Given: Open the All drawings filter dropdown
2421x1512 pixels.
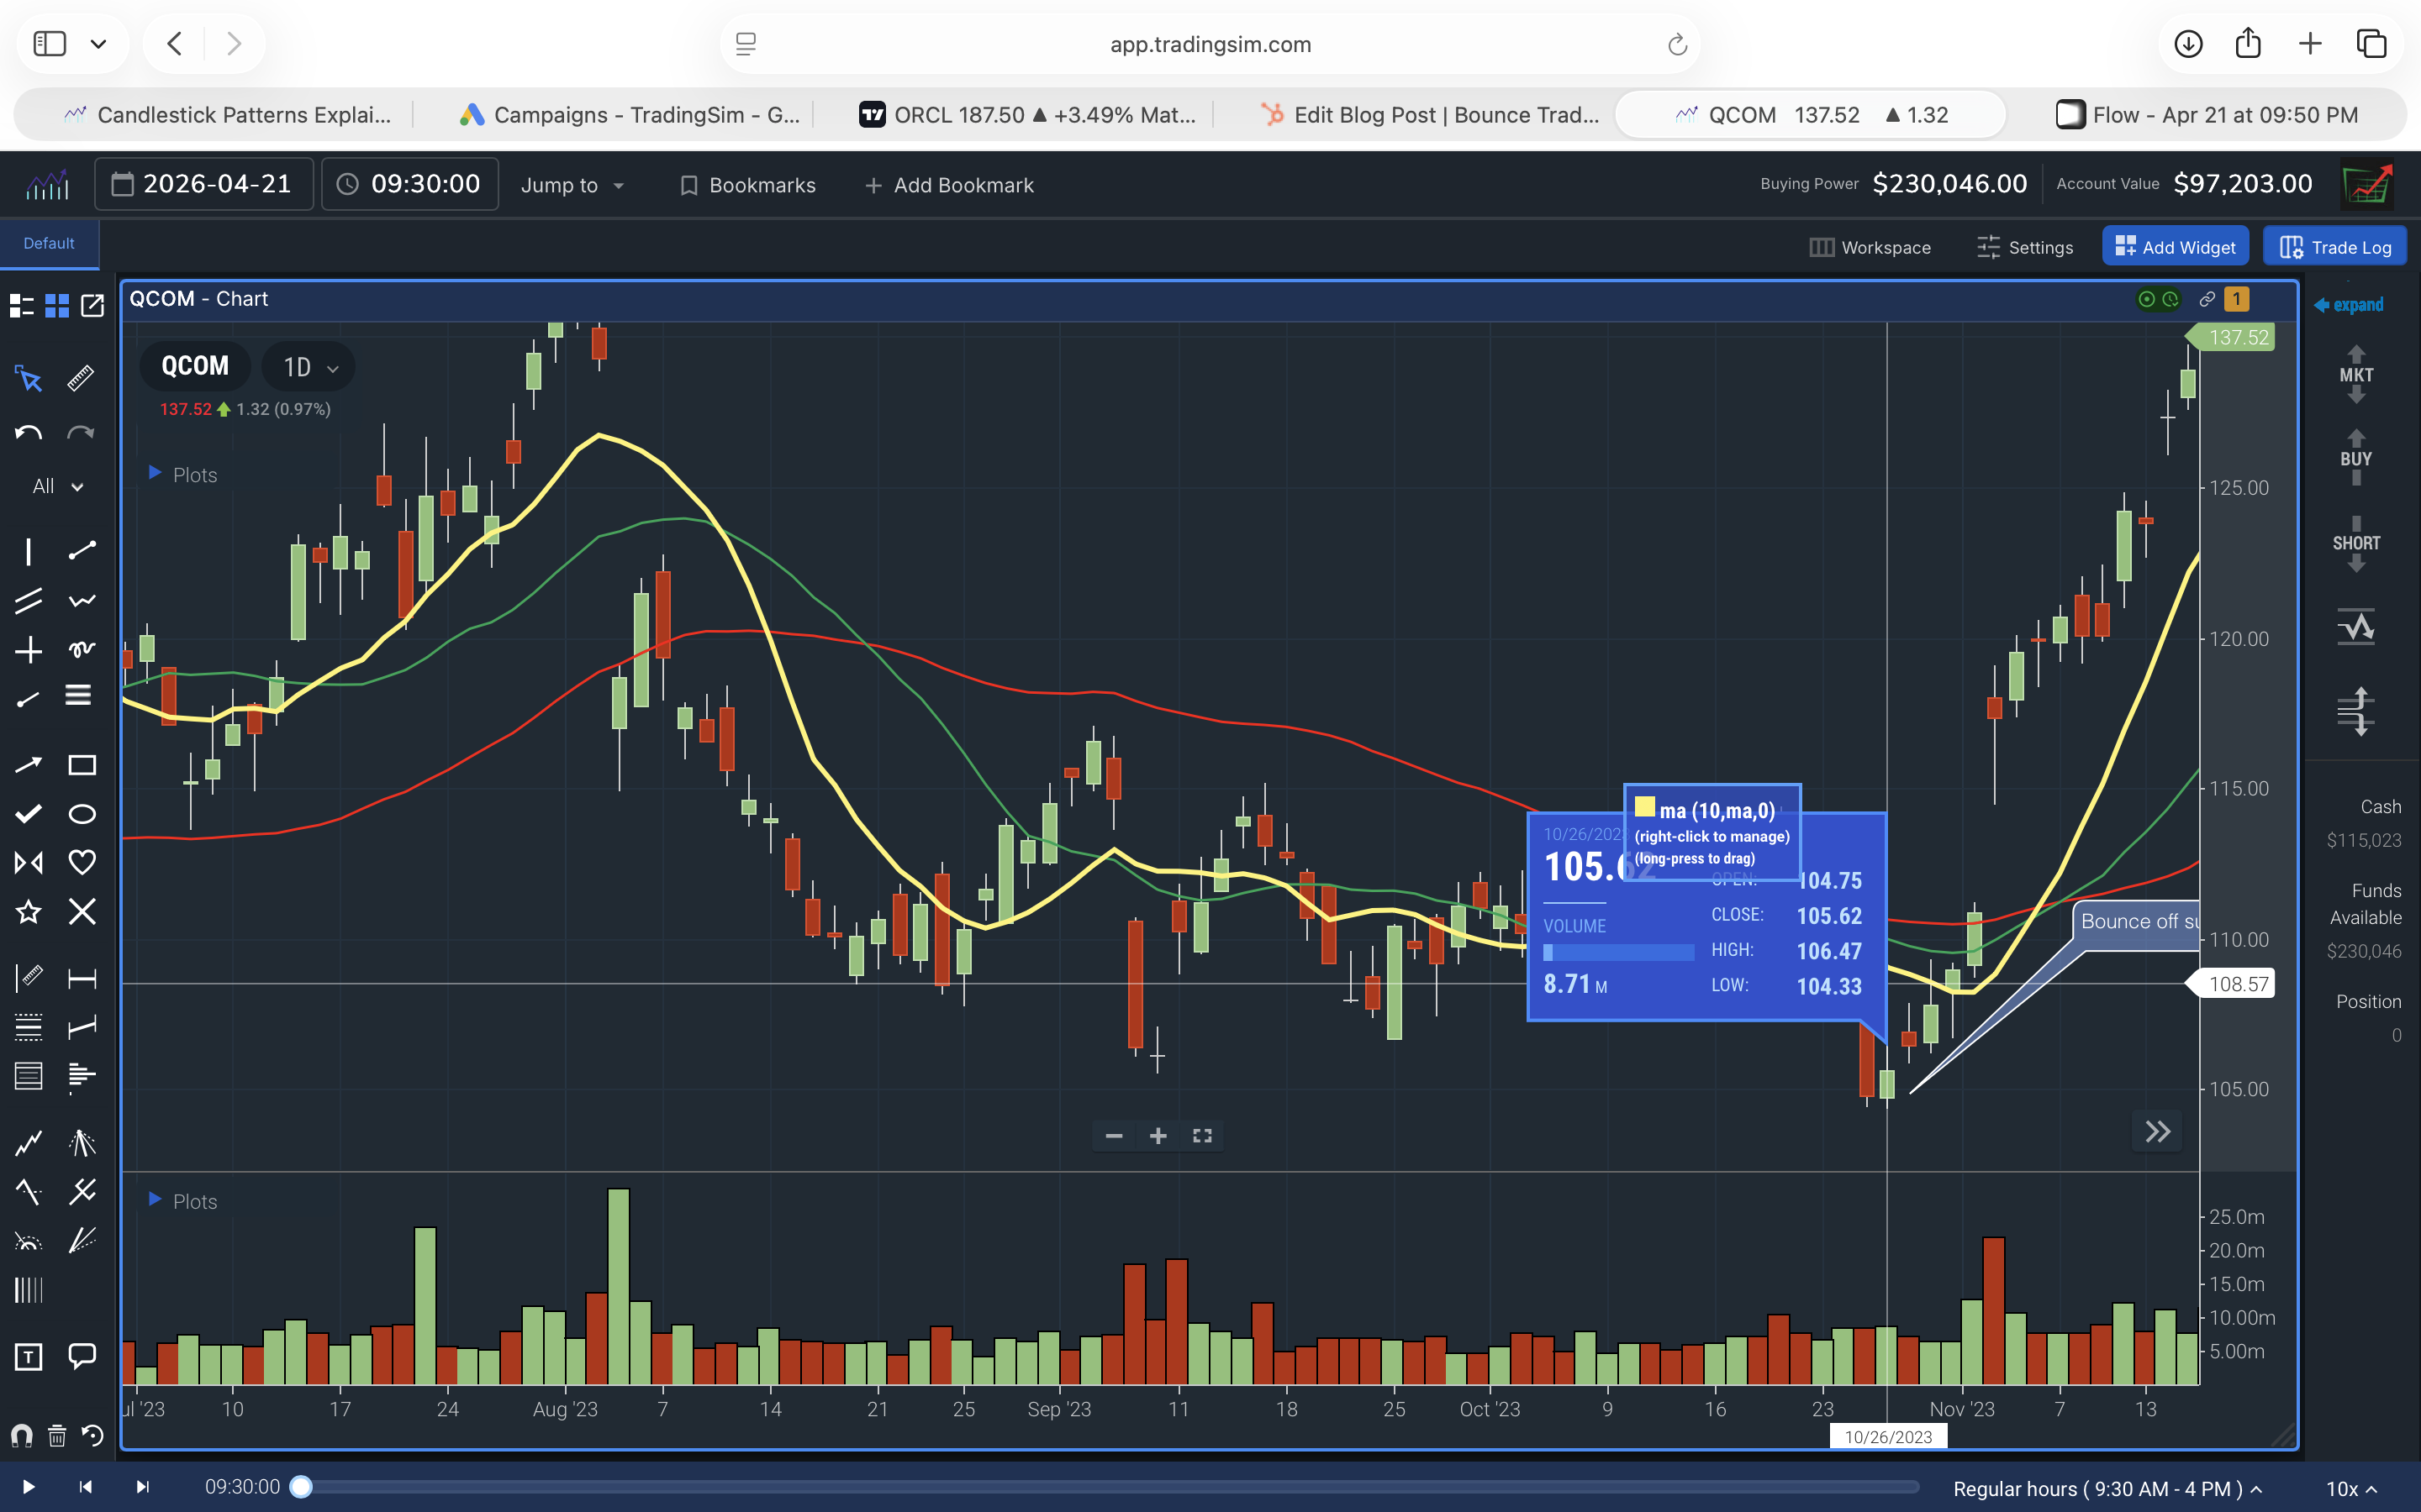Looking at the screenshot, I should pos(55,486).
